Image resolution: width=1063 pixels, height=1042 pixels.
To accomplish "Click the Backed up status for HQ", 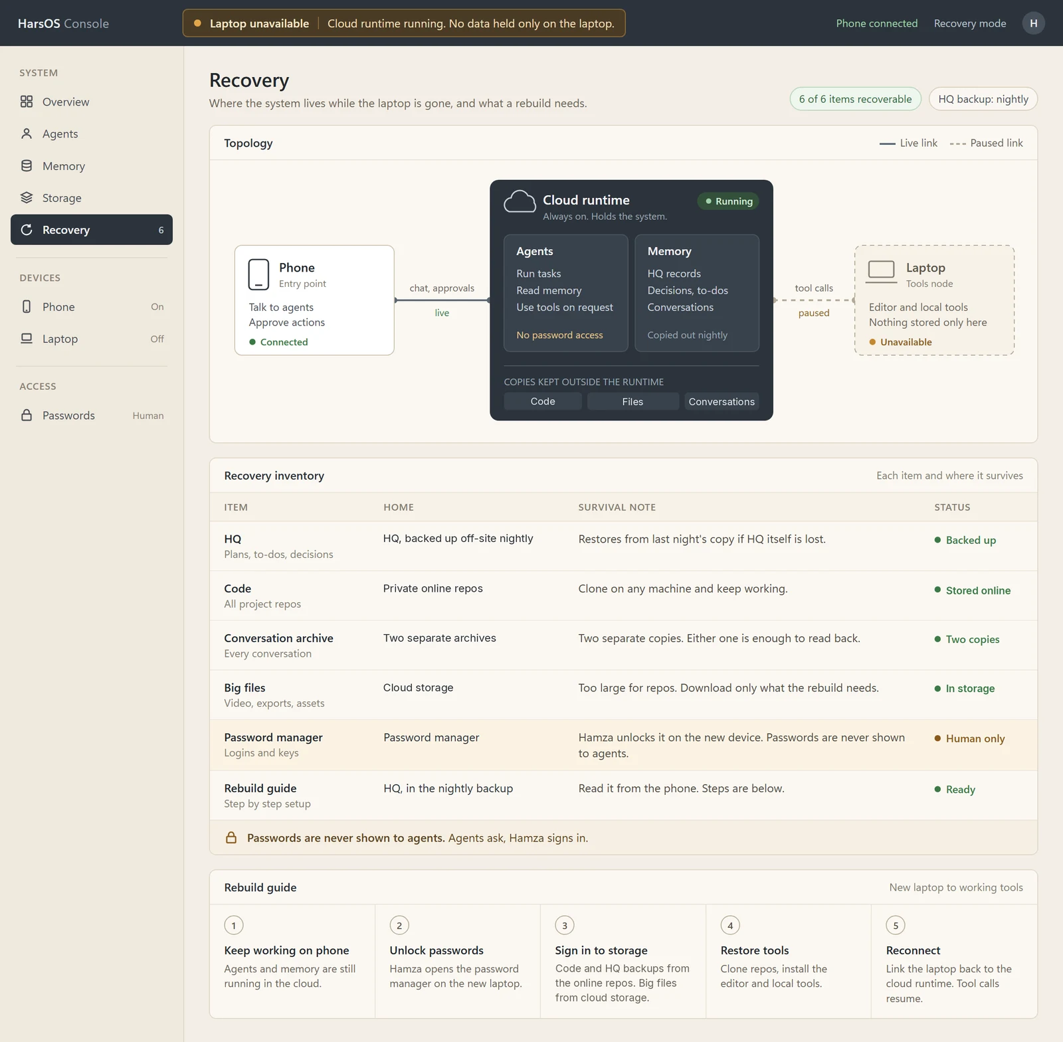I will [x=965, y=540].
